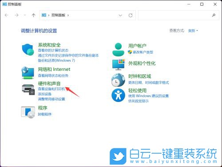Open the Programs disc icon
Viewport: 222px width, 167px height.
pos(28,112)
